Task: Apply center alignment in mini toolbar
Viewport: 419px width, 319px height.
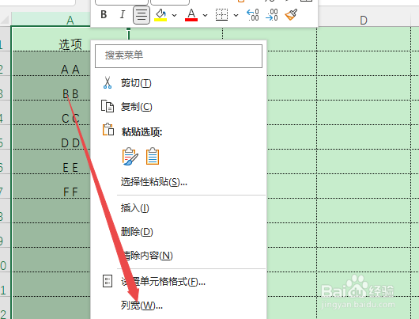Action: 142,15
